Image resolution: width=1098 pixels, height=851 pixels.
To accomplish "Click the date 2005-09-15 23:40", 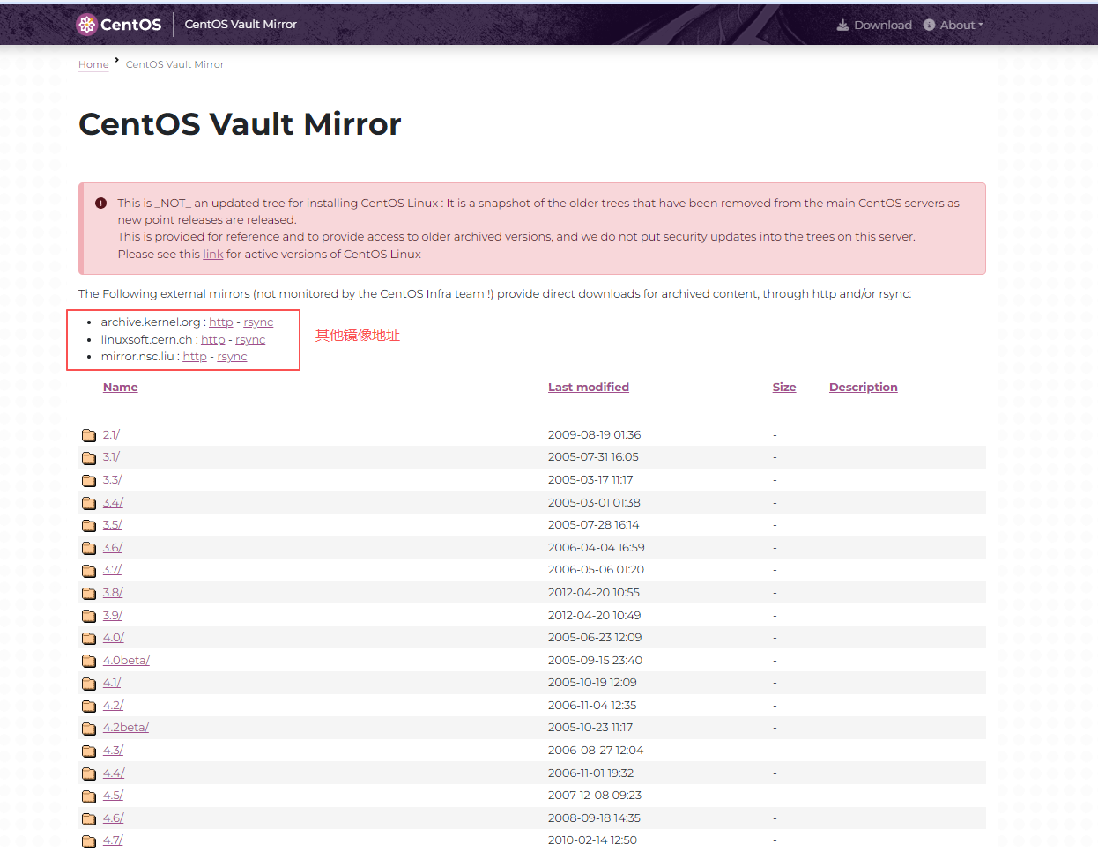I will [596, 661].
